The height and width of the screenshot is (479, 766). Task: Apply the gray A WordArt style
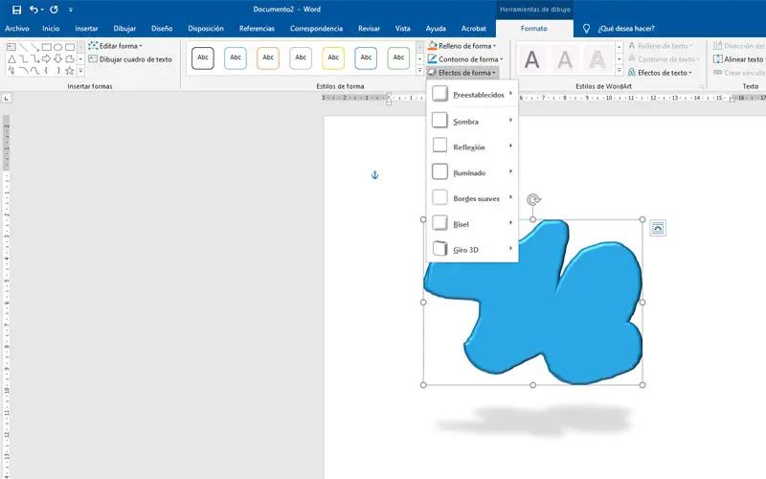click(x=565, y=59)
